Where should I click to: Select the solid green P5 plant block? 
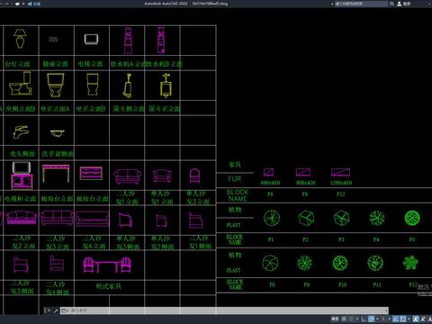[412, 218]
